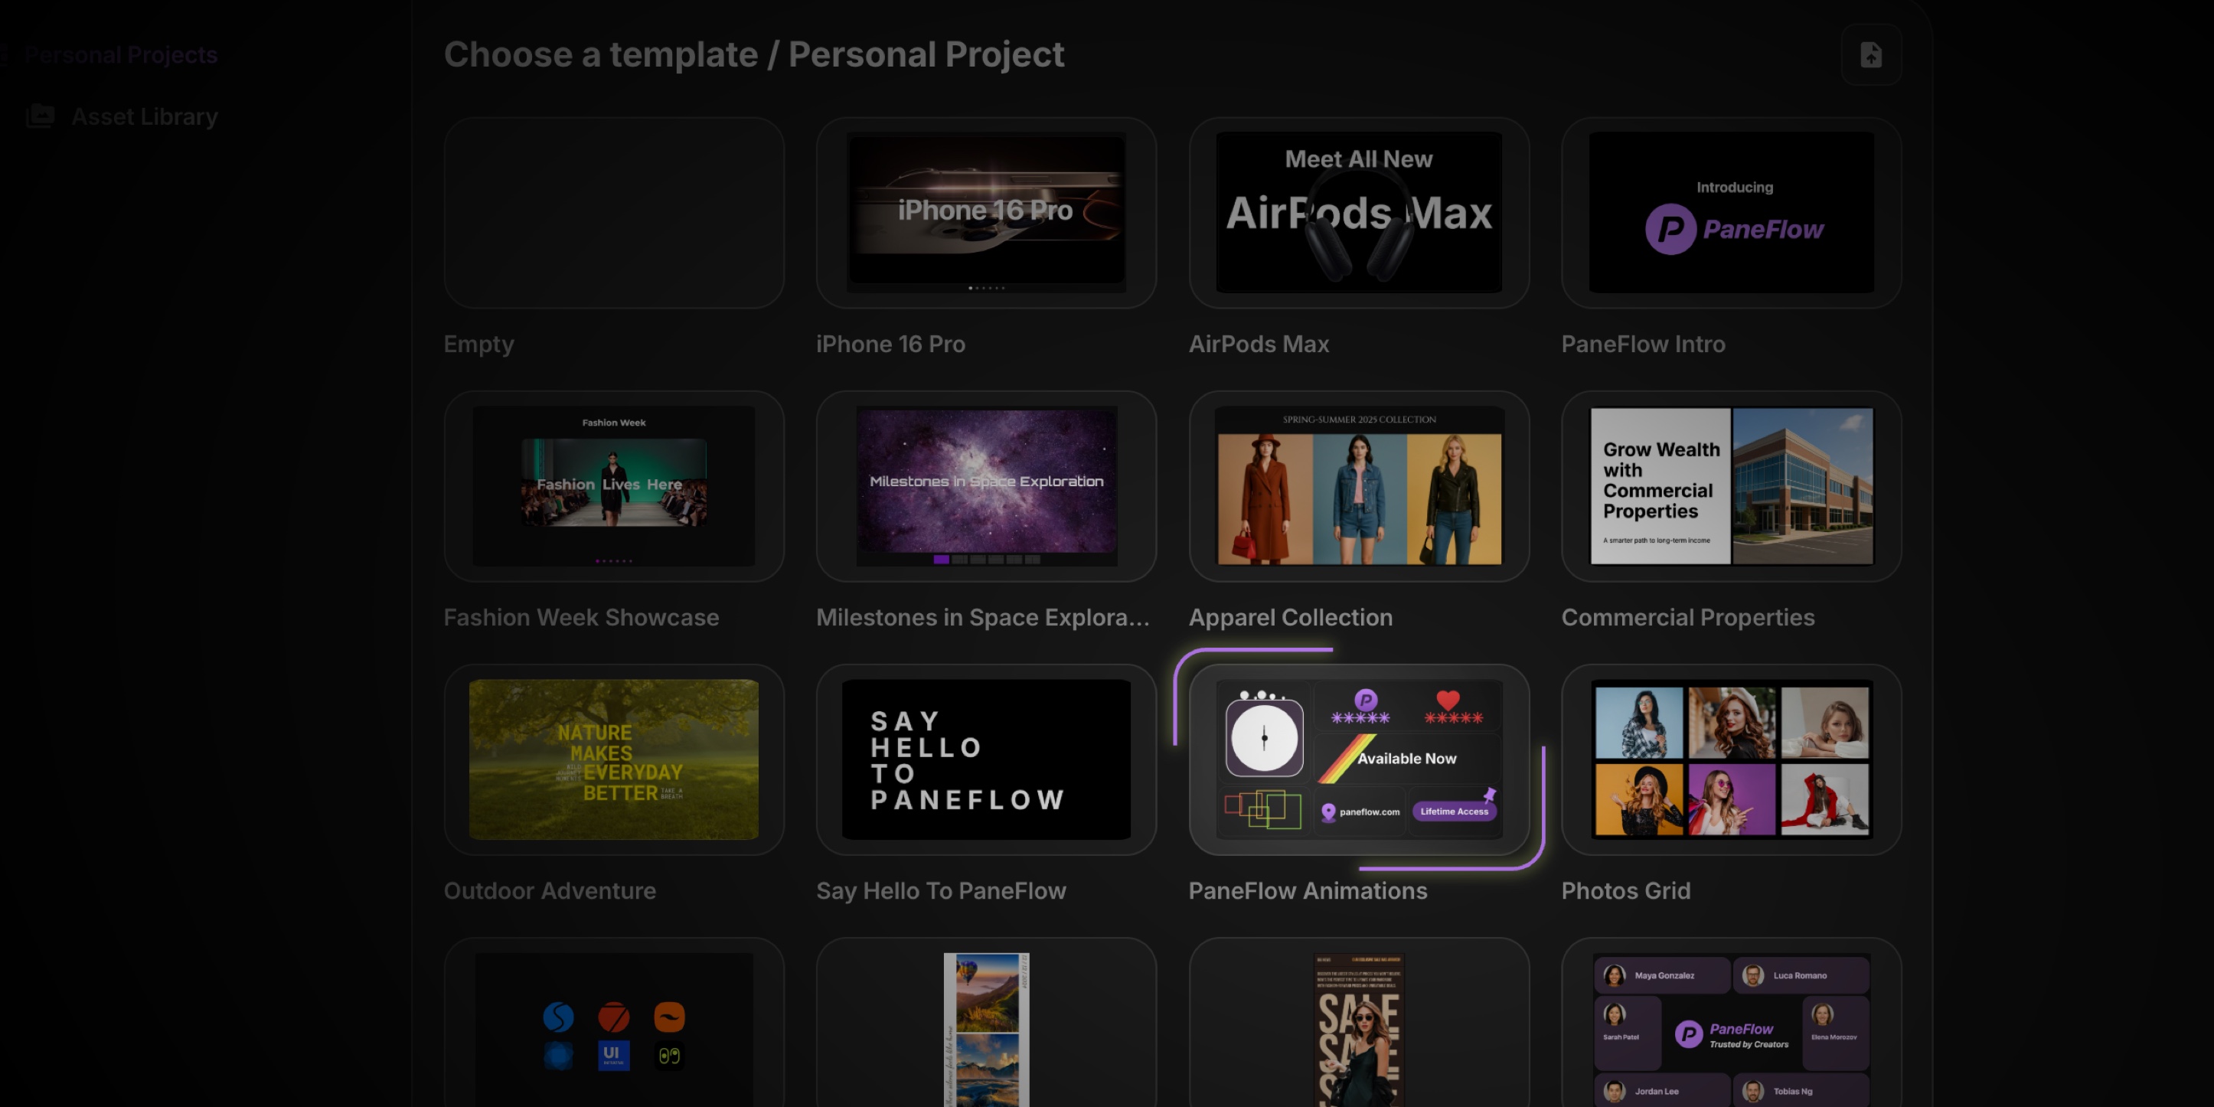The height and width of the screenshot is (1107, 2214).
Task: Click the import file icon button
Action: click(x=1870, y=55)
